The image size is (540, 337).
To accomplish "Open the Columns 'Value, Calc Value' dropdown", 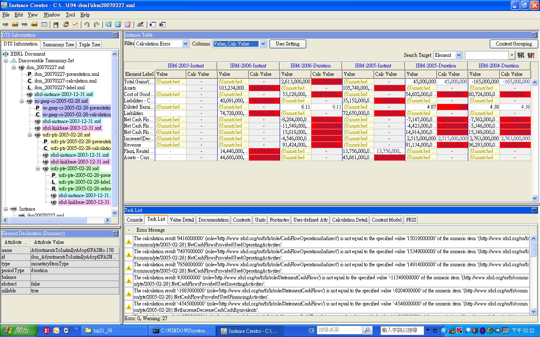I will pos(263,44).
